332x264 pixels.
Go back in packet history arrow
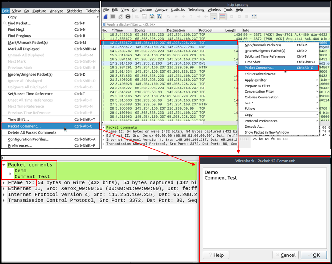pyautogui.click(x=176, y=17)
